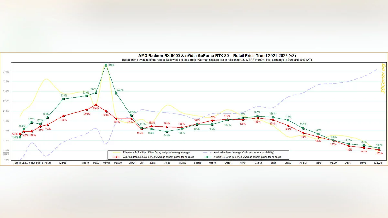Click the Ethereum Profitability legend entry
The height and width of the screenshot is (218, 388).
(x=152, y=152)
